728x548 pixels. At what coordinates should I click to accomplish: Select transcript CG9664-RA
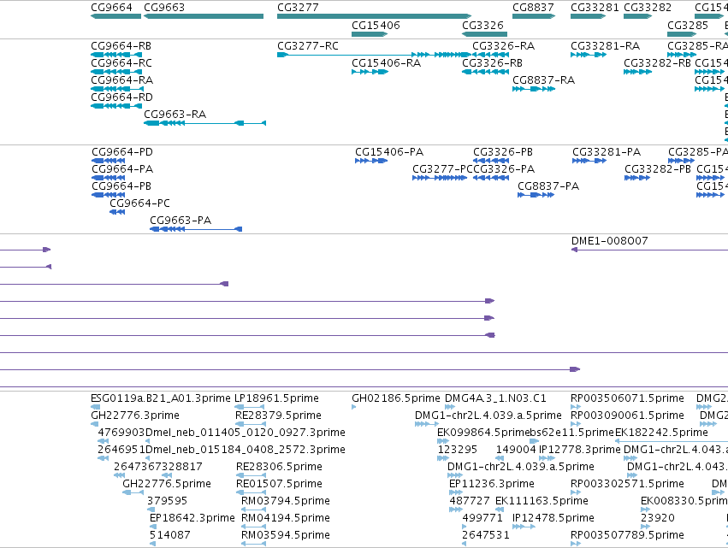coord(117,89)
